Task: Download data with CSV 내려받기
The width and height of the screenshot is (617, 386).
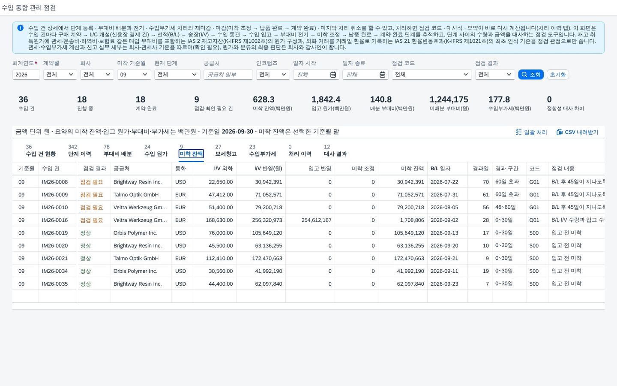Action: [x=577, y=132]
